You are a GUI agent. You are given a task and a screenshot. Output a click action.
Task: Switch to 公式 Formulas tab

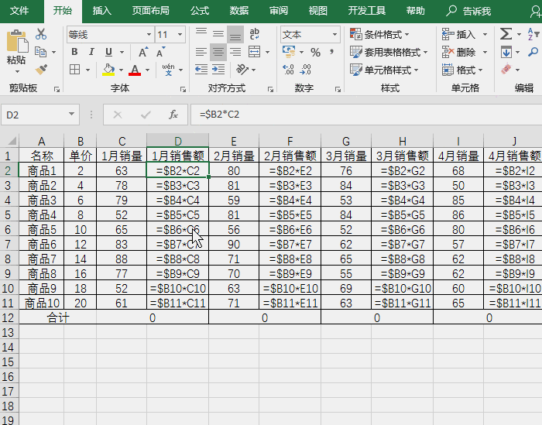[200, 11]
